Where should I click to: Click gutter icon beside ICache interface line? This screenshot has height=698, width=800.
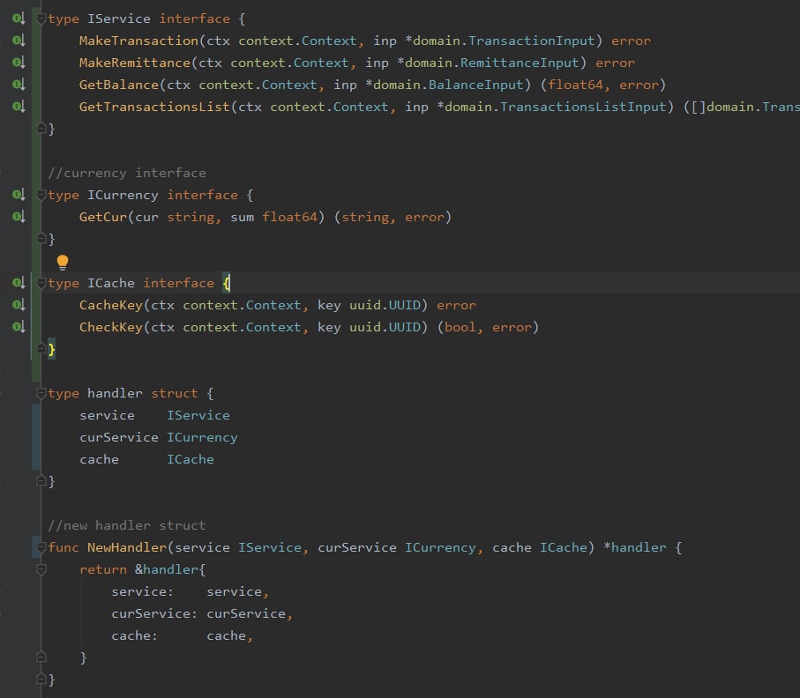pos(19,283)
